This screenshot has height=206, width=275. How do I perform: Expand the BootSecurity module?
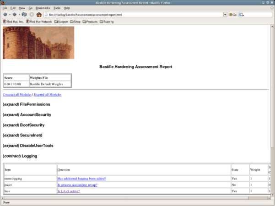tap(11, 125)
